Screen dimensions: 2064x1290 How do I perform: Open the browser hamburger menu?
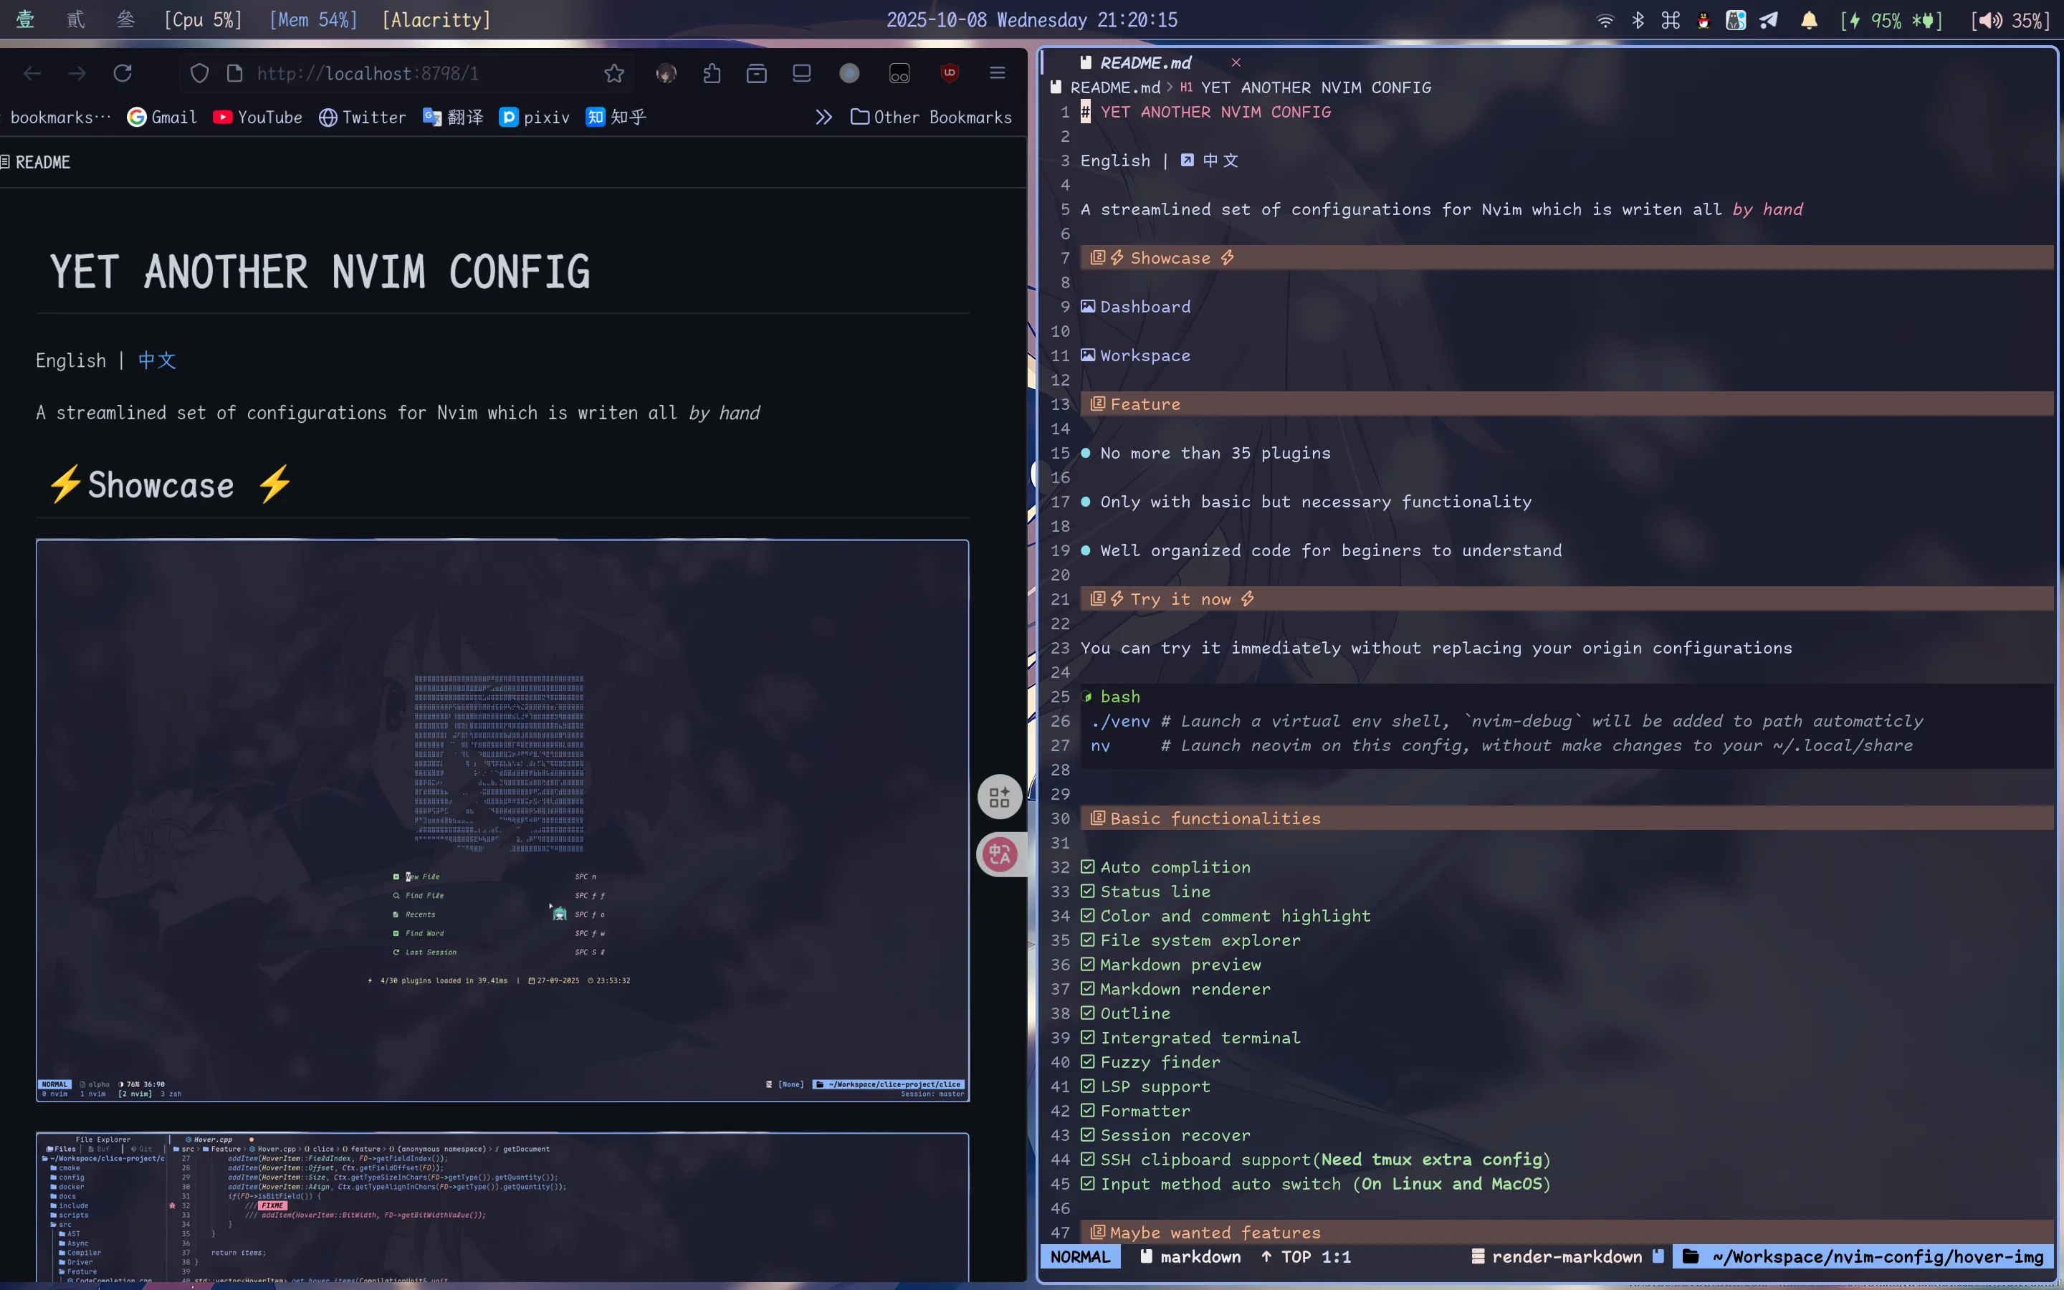click(997, 73)
